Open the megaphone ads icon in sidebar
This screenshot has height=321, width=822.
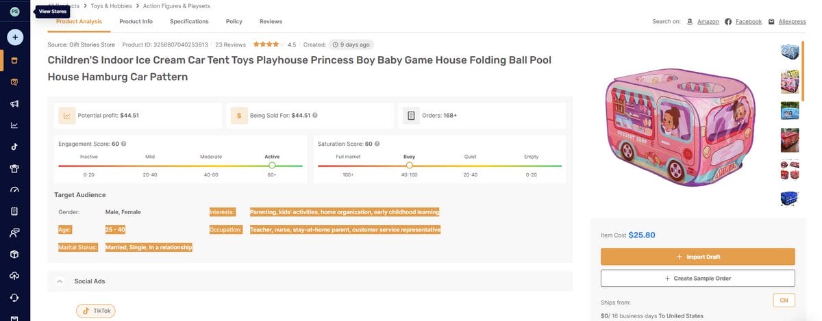[x=14, y=104]
